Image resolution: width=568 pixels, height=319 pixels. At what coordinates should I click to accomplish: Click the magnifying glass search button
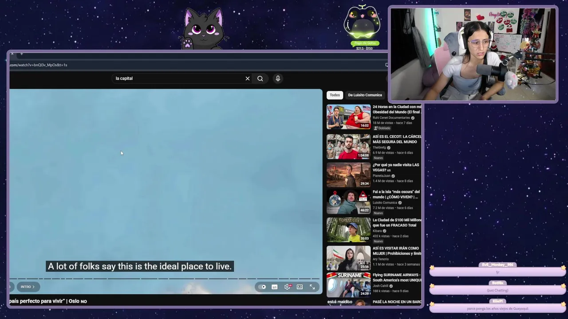[x=260, y=78]
